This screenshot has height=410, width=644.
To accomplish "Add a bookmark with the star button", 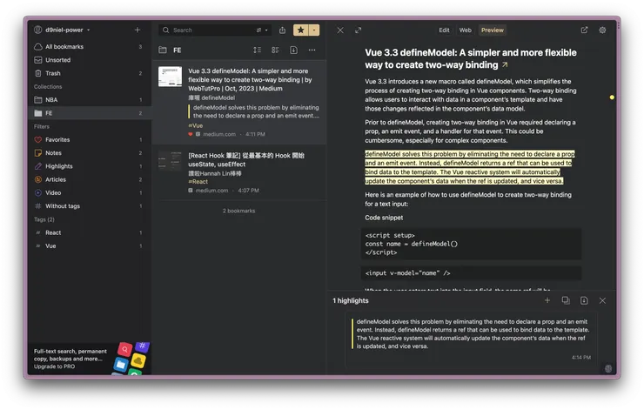I will click(x=300, y=30).
